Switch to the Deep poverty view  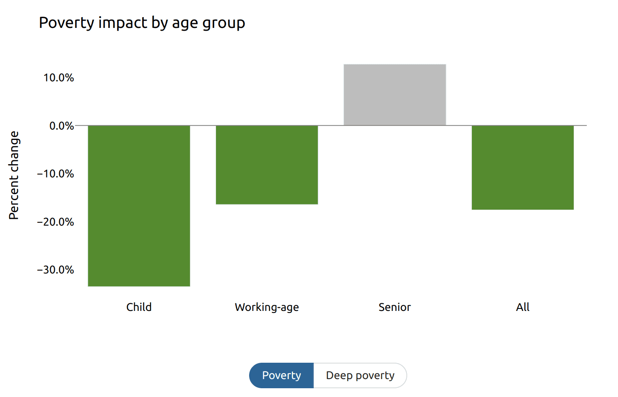tap(360, 375)
